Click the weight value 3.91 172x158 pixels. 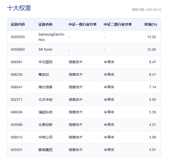point(152,150)
